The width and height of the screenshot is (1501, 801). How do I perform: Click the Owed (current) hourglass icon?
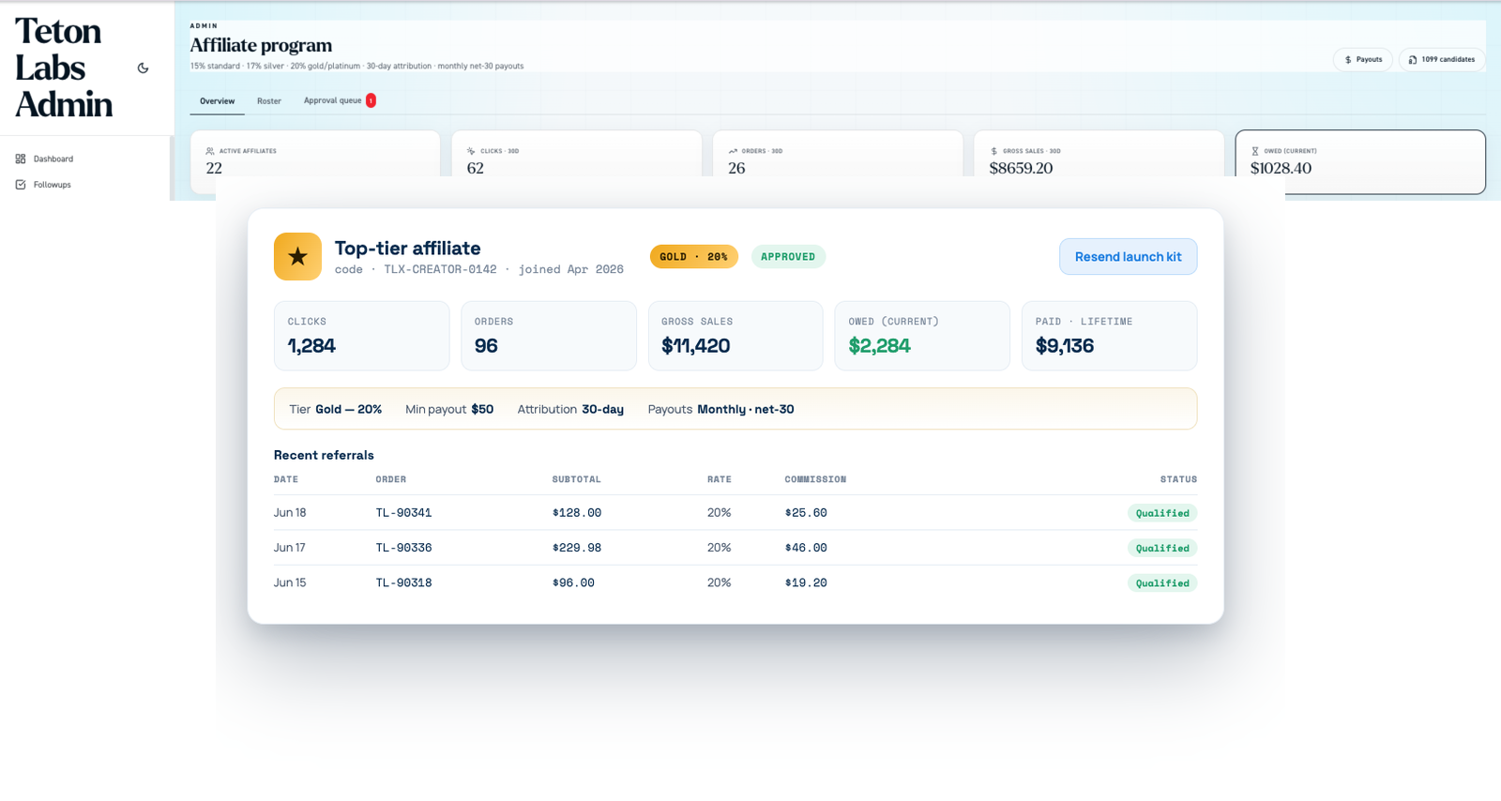pos(1255,151)
